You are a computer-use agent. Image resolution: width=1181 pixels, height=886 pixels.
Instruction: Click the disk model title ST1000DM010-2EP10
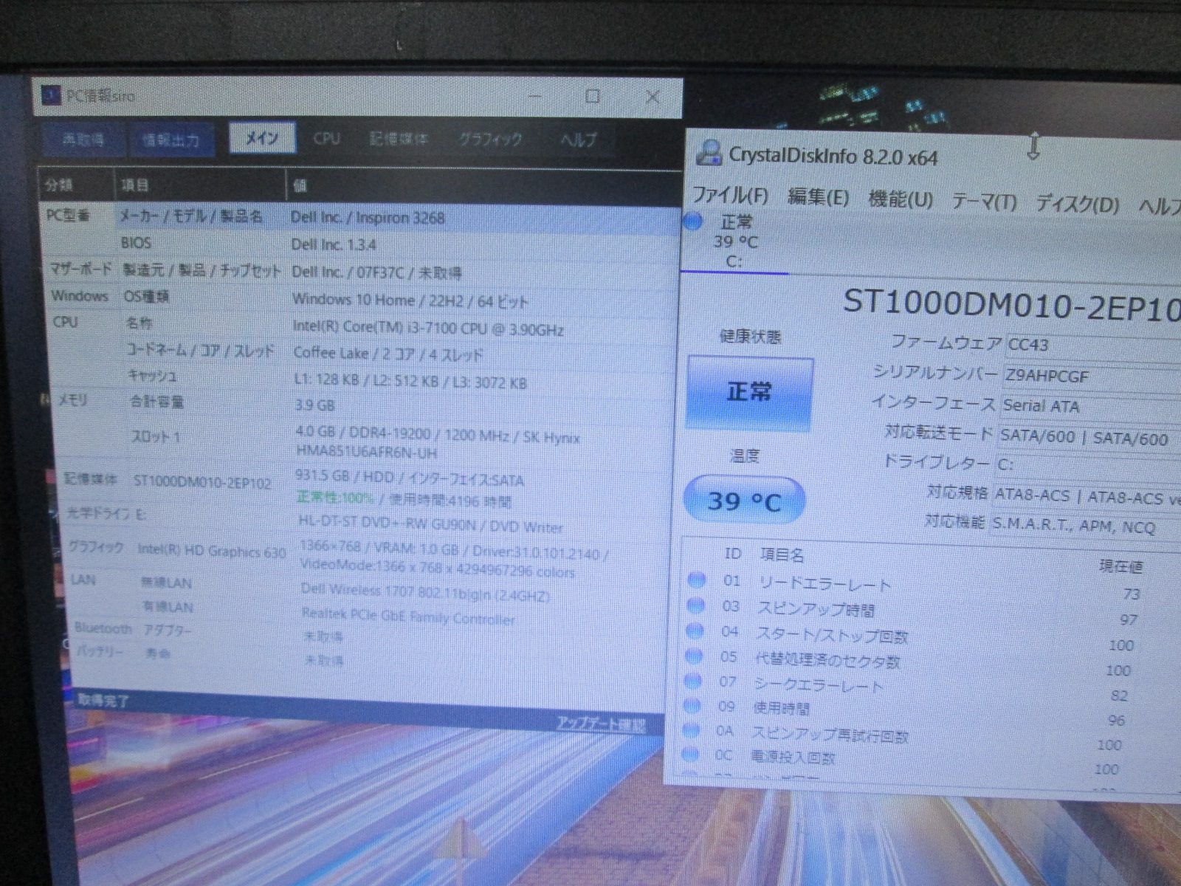coord(1012,305)
